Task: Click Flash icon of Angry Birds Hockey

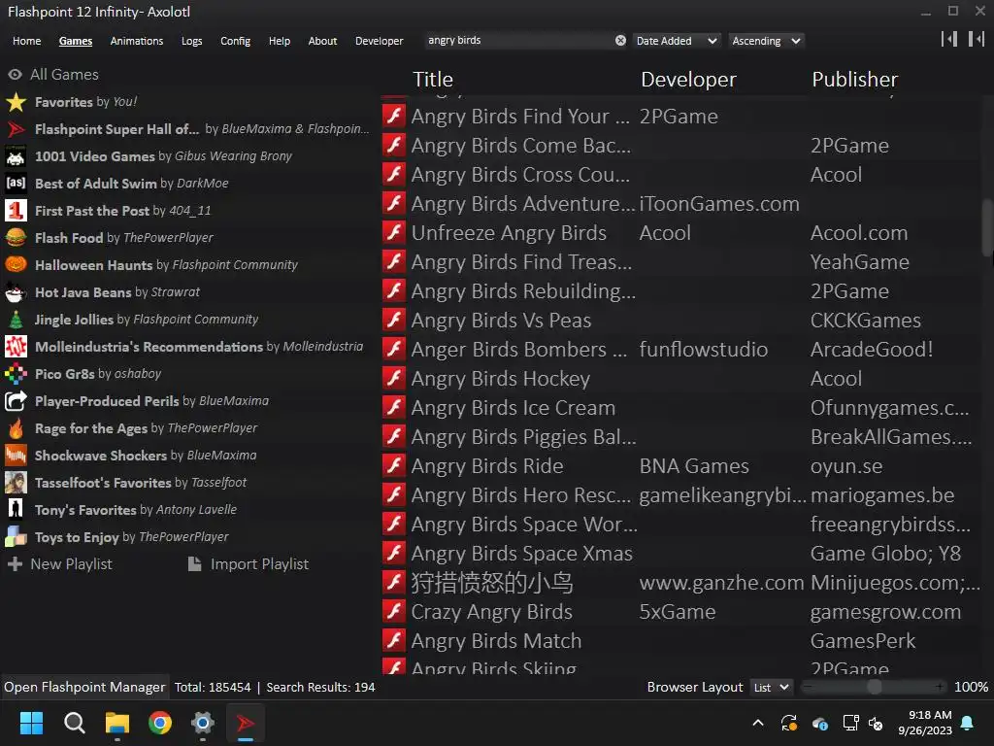Action: coord(394,378)
